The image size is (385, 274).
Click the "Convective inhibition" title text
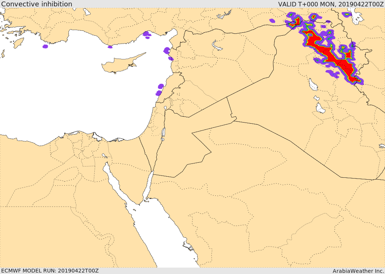click(x=37, y=4)
